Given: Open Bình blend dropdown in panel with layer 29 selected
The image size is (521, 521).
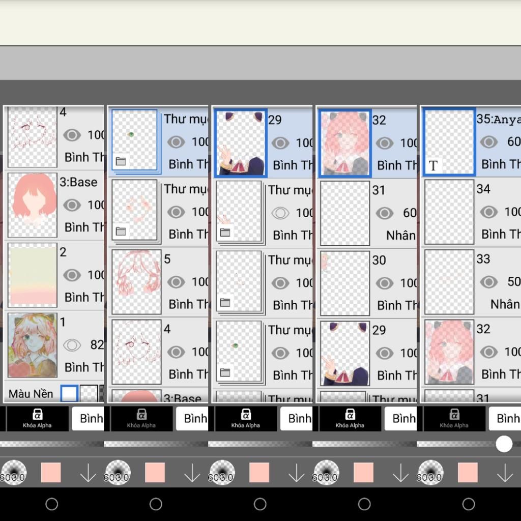Looking at the screenshot, I should click(297, 419).
